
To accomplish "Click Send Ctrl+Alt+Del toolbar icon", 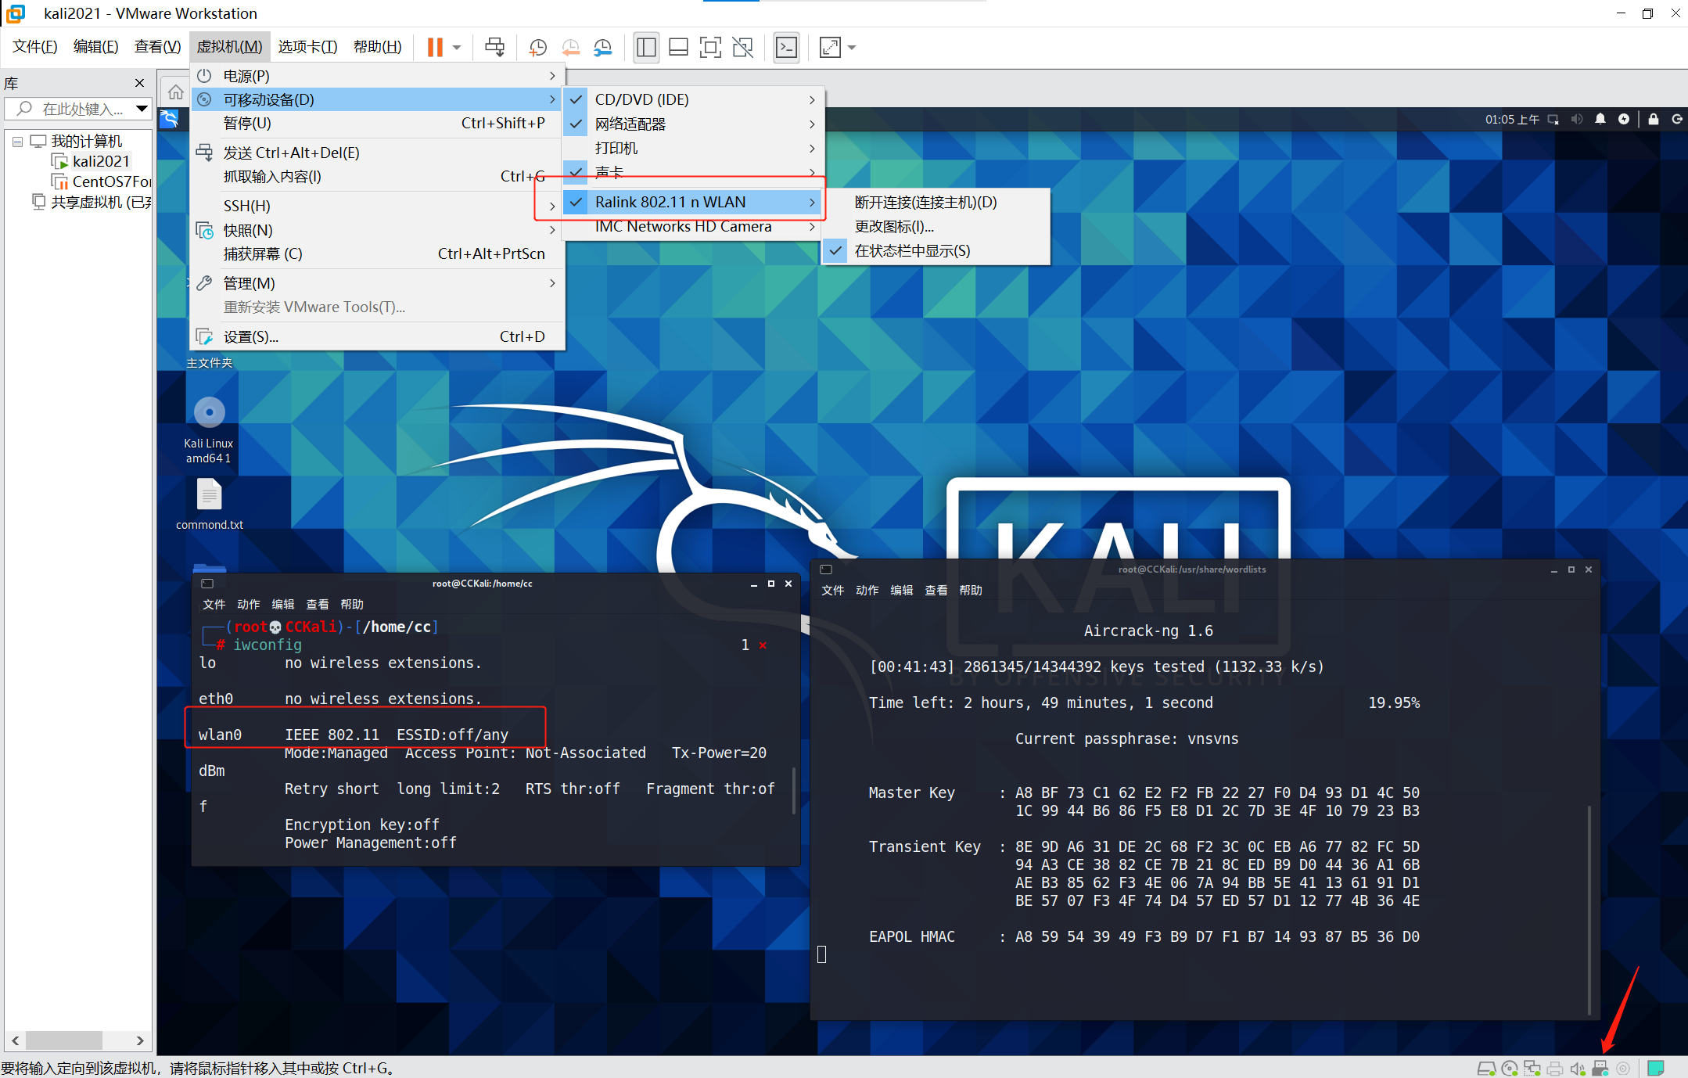I will point(494,48).
